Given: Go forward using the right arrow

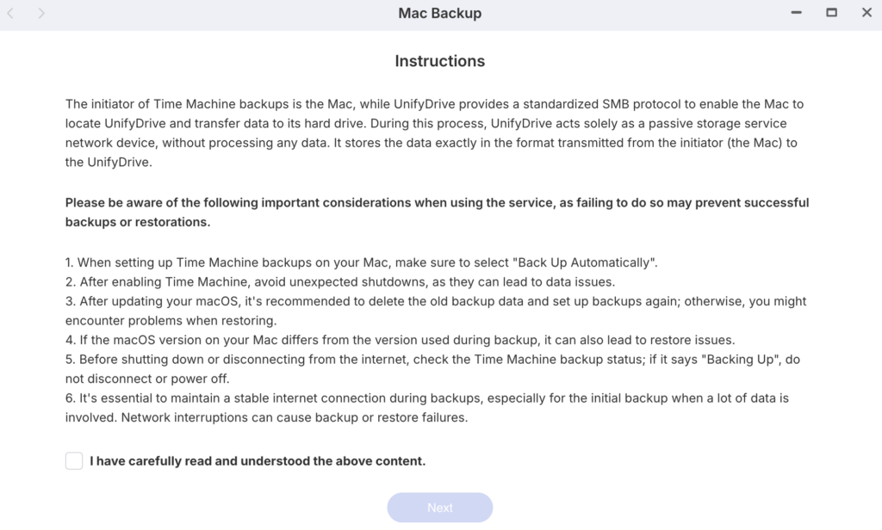Looking at the screenshot, I should 41,14.
